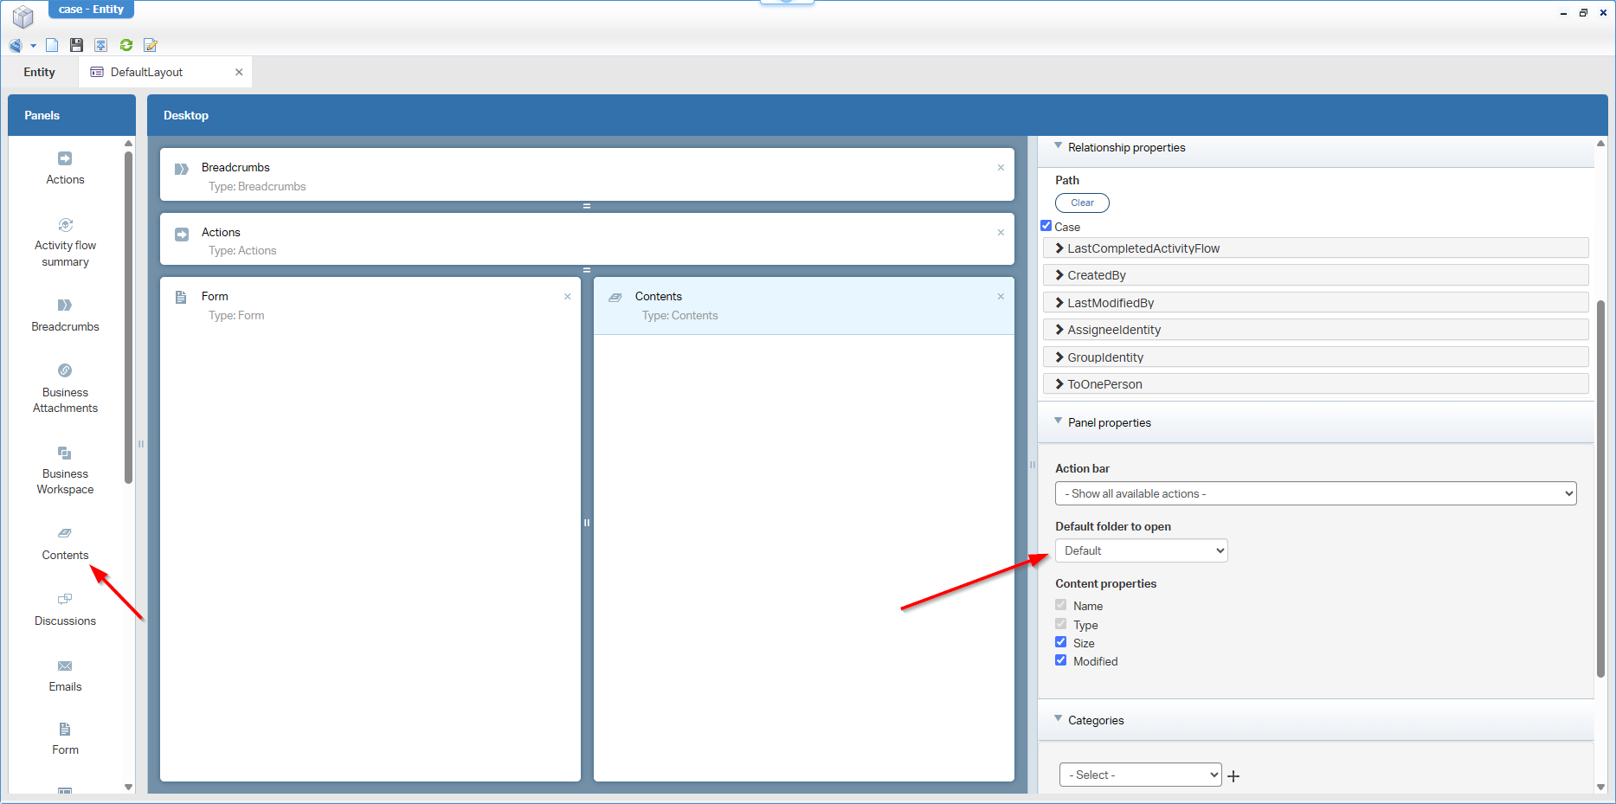Select the Business Workspace panel icon

pos(65,453)
